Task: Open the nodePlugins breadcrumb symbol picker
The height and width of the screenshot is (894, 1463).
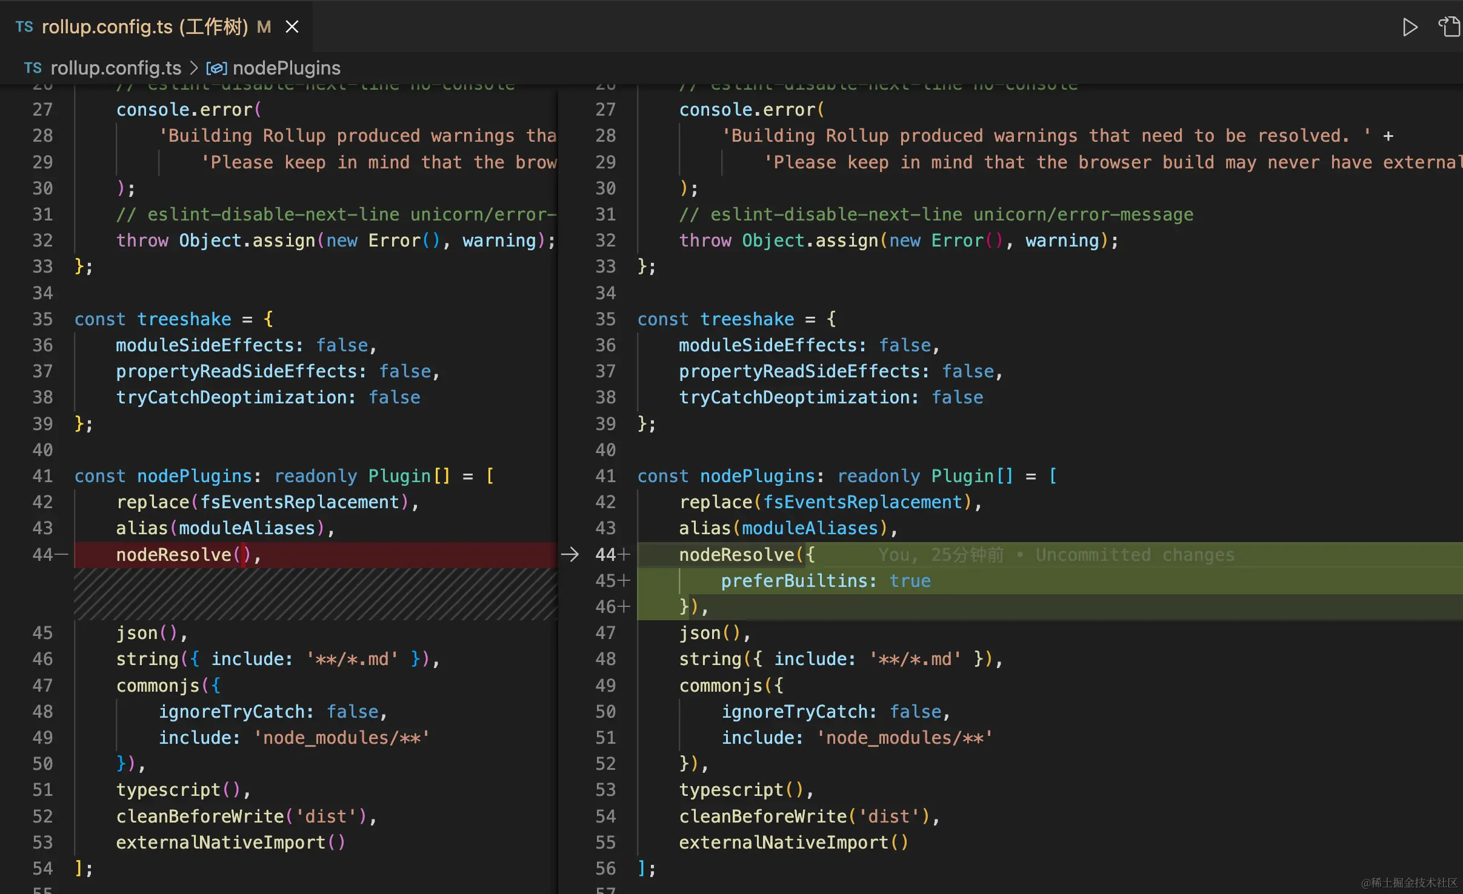Action: (286, 68)
